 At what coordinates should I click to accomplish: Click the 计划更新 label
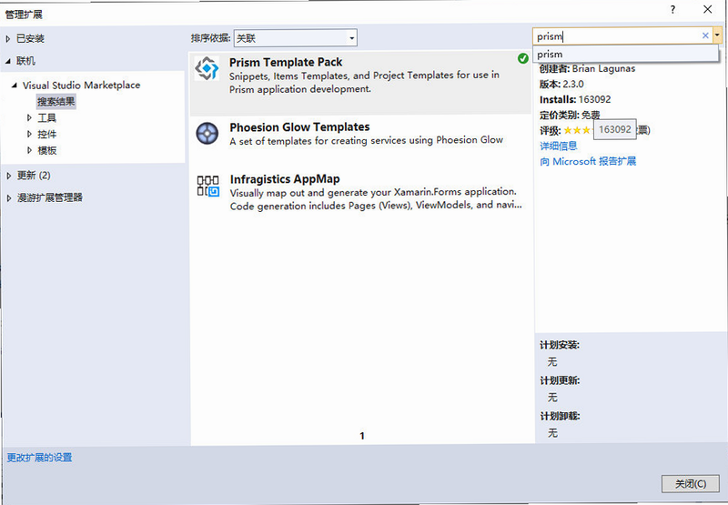click(560, 380)
